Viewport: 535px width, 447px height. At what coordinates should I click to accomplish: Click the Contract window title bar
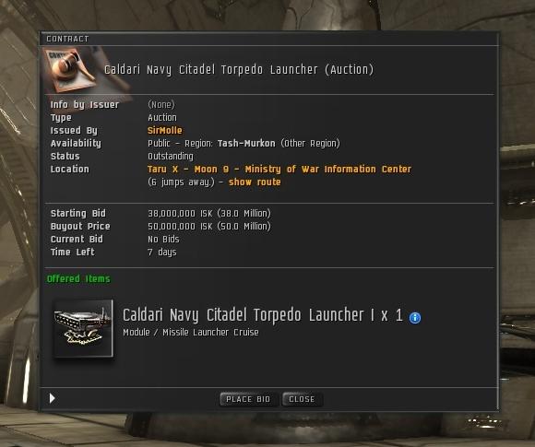tap(268, 39)
